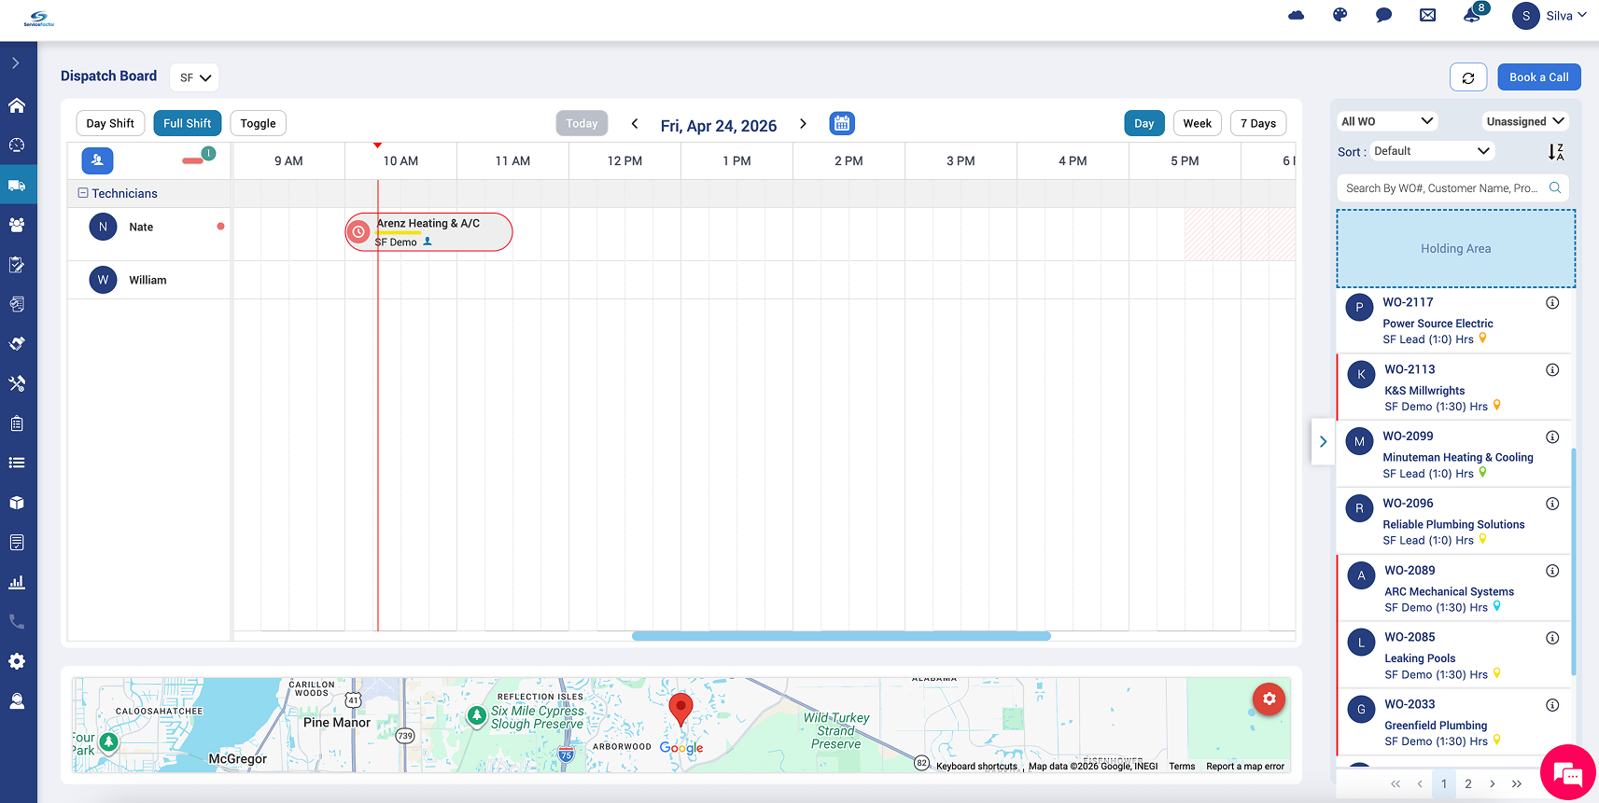Collapse the Technicians group

[x=83, y=193]
